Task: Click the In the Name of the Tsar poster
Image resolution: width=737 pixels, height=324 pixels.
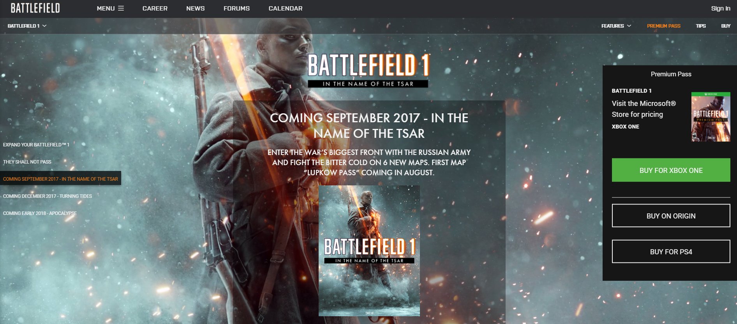Action: tap(369, 251)
